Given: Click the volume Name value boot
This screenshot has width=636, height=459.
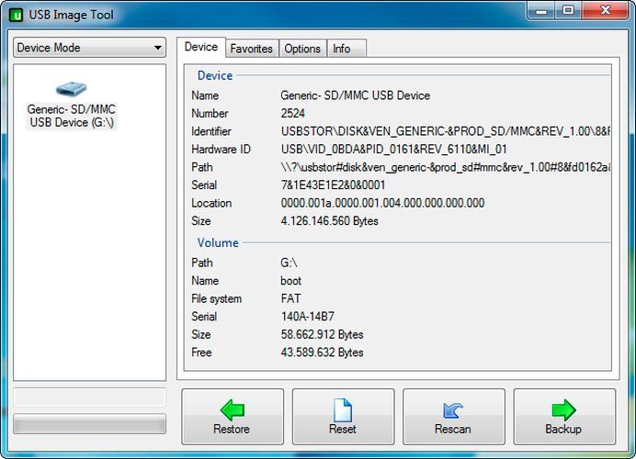Looking at the screenshot, I should (290, 281).
